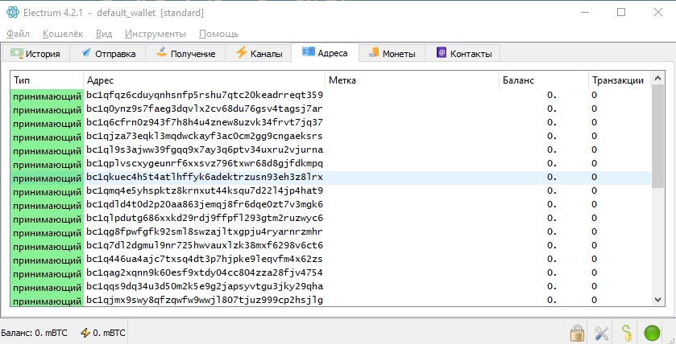
Task: Switch to the История tab
Action: point(35,53)
